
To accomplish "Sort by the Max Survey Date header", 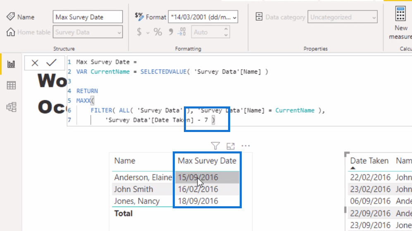I will 207,161.
